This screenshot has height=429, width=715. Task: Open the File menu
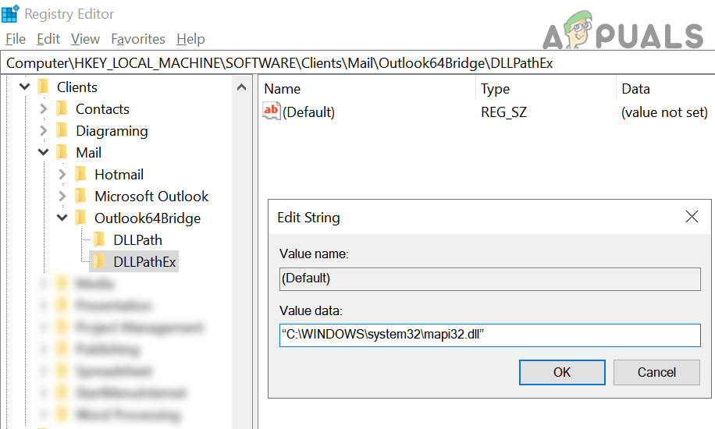[x=15, y=39]
